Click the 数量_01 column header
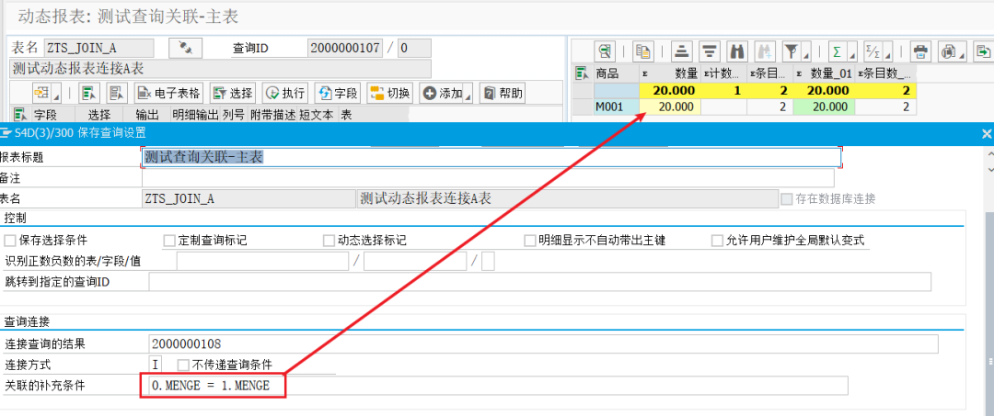The width and height of the screenshot is (994, 416). pyautogui.click(x=824, y=73)
